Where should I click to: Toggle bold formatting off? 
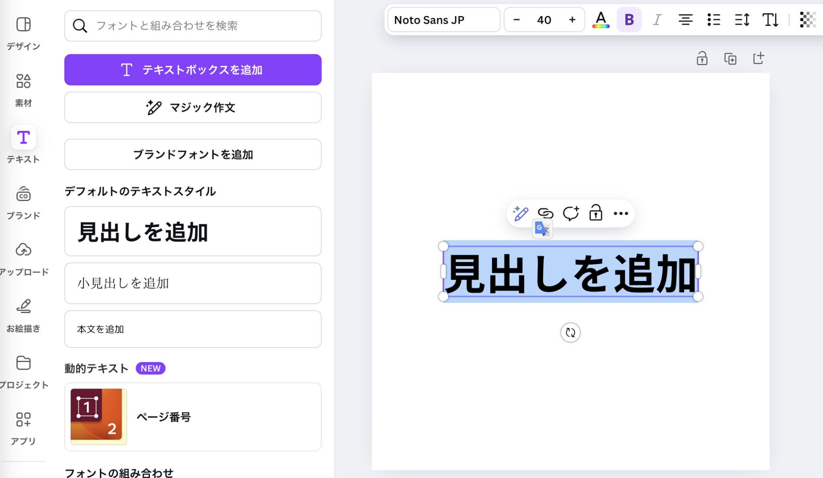pyautogui.click(x=629, y=19)
